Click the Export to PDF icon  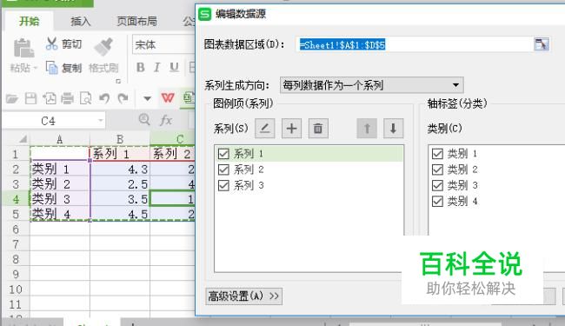50,98
